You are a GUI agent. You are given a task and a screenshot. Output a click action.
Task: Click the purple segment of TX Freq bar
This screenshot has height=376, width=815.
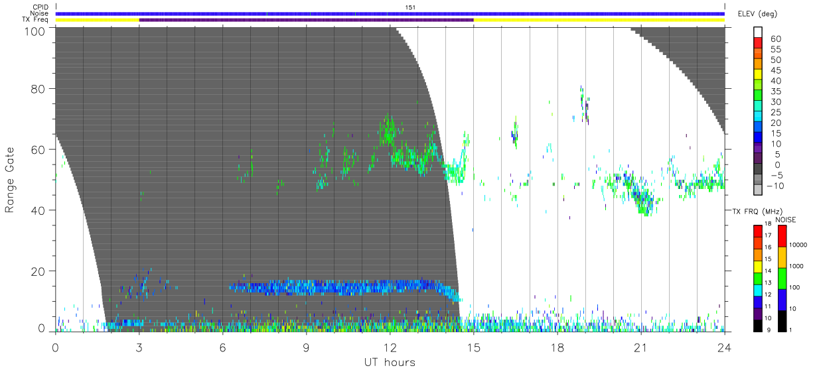[x=306, y=20]
